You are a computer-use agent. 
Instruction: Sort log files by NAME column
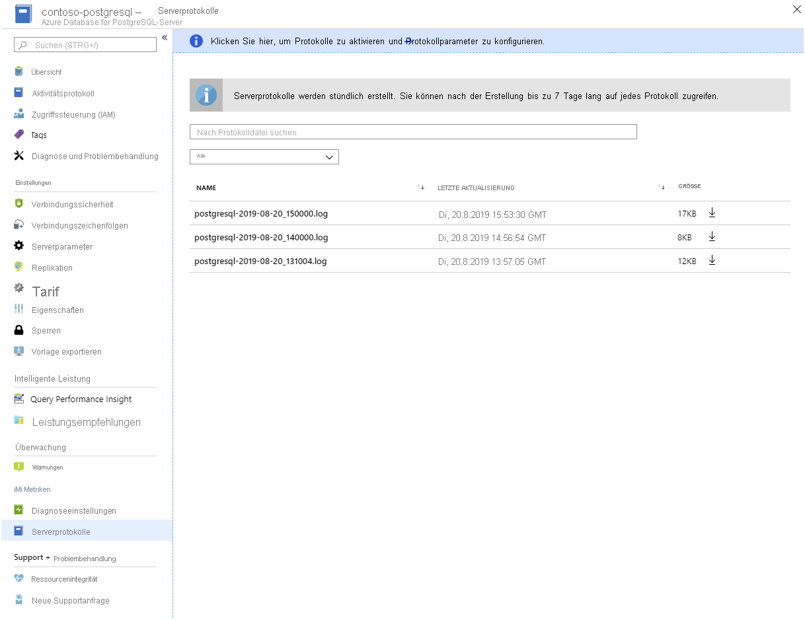pyautogui.click(x=421, y=187)
